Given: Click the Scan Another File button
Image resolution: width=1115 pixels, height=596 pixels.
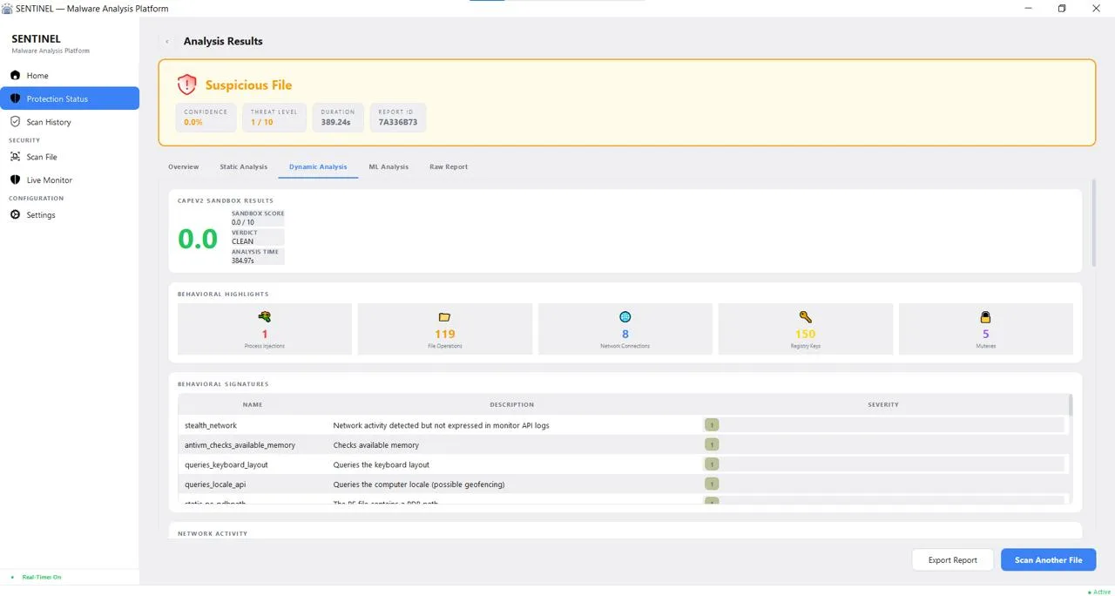Looking at the screenshot, I should coord(1049,559).
